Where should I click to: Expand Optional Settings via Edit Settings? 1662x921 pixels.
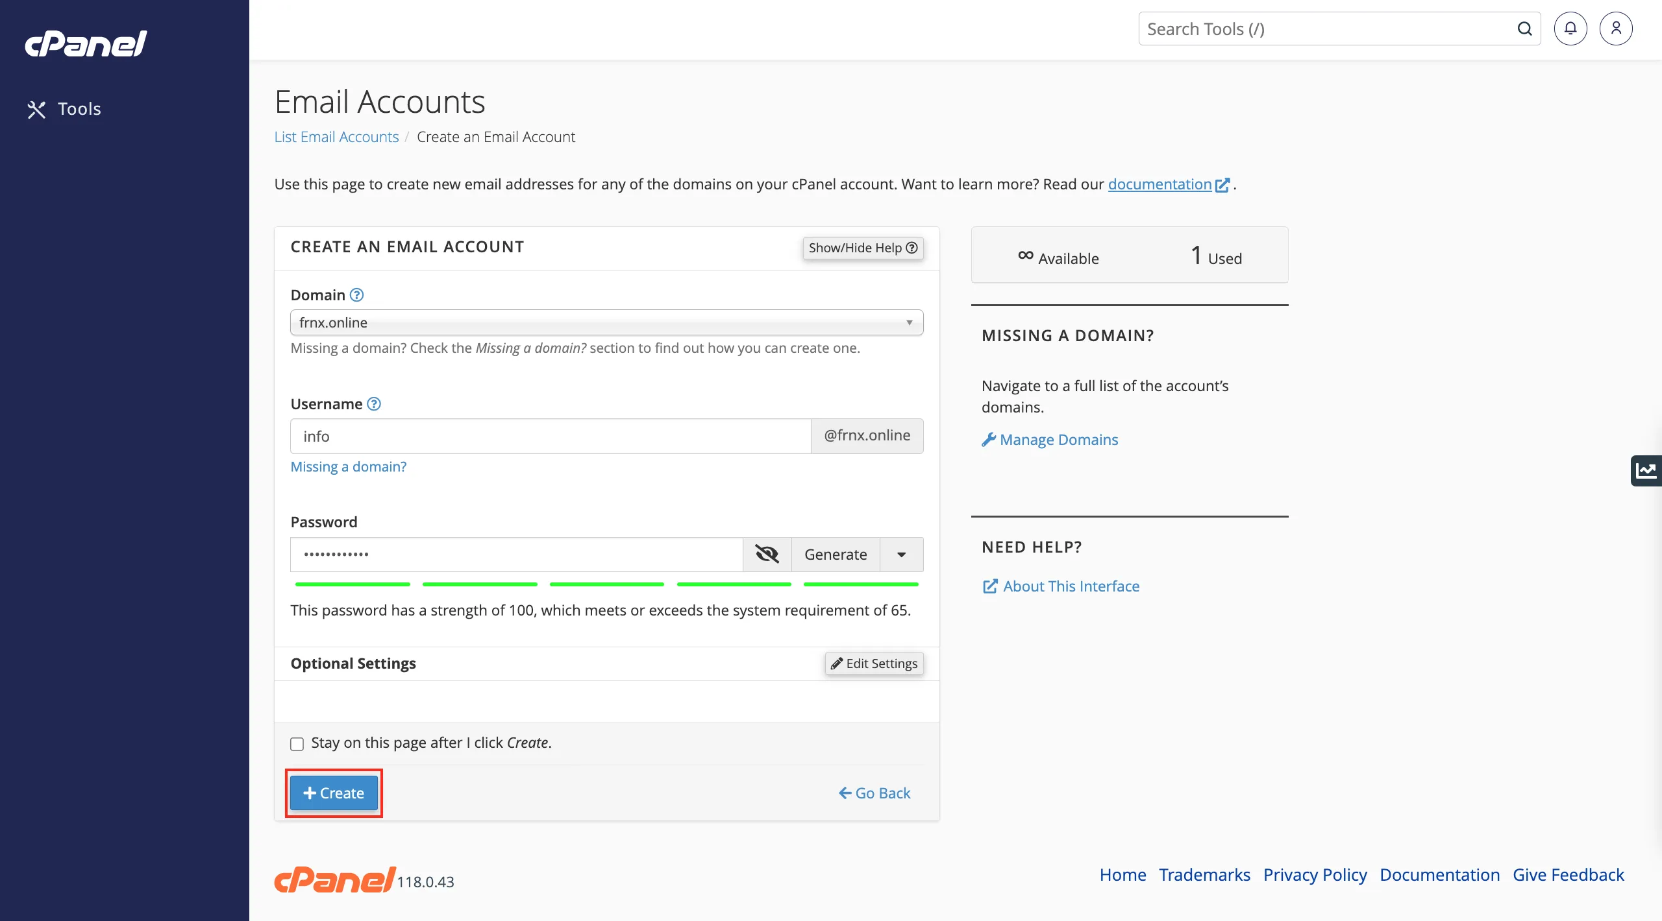(x=874, y=664)
